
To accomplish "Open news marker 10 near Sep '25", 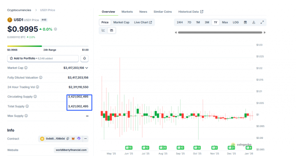I will click(180, 147).
